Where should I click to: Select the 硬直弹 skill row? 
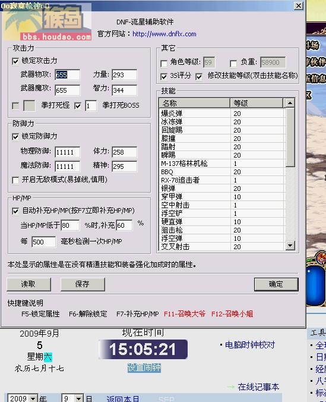221,222
